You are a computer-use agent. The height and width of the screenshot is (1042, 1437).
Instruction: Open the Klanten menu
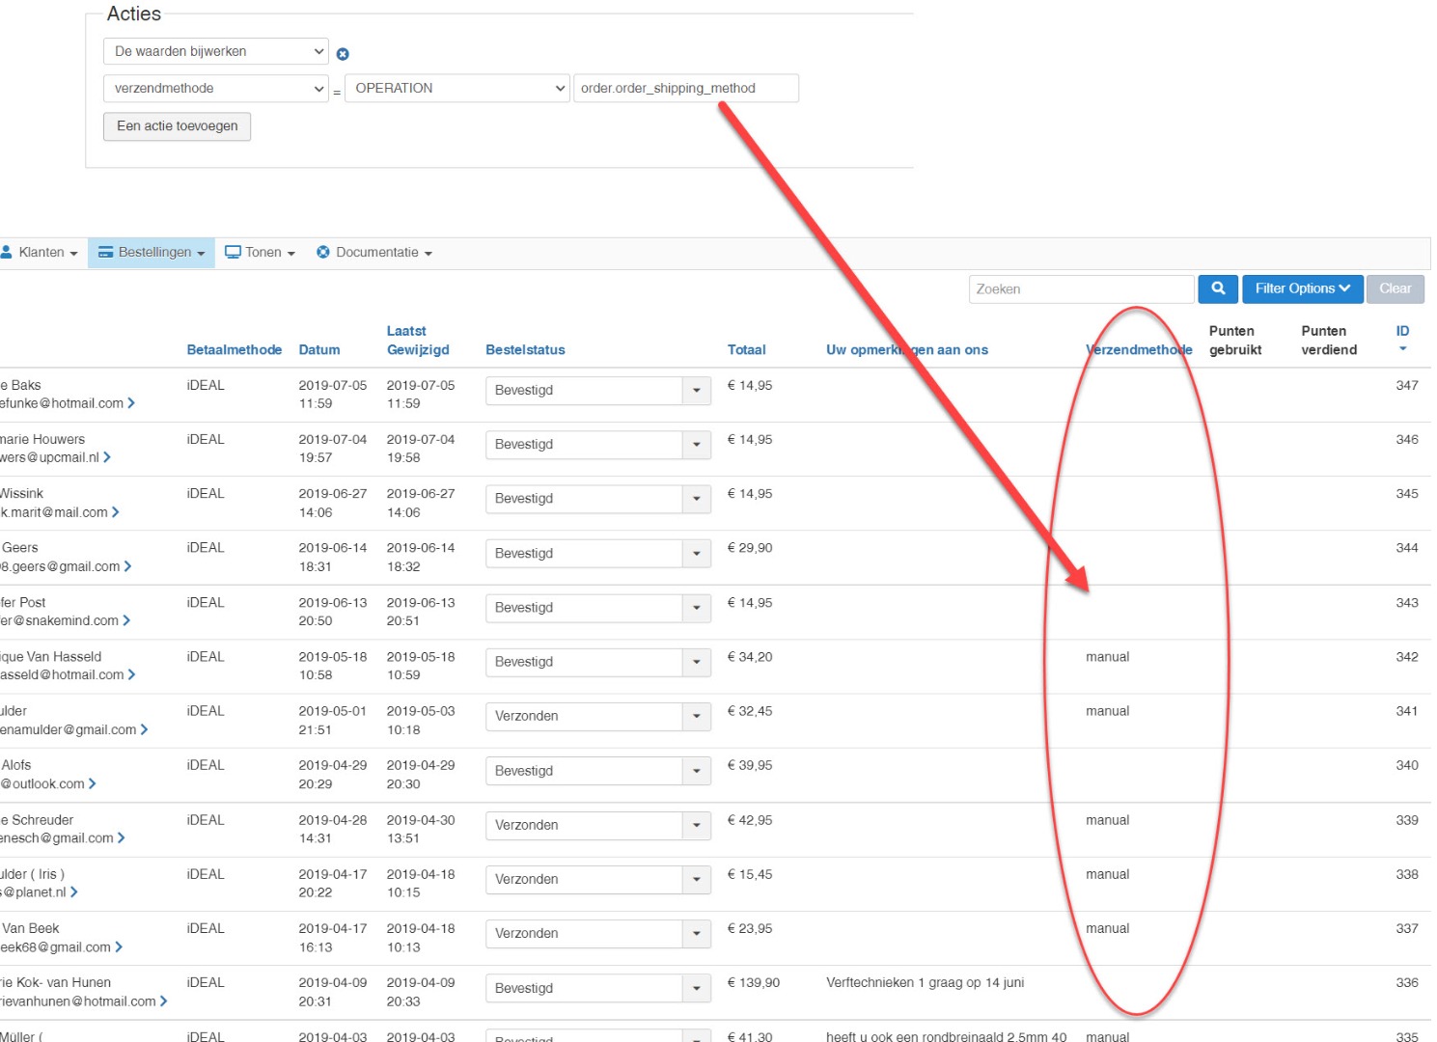41,252
